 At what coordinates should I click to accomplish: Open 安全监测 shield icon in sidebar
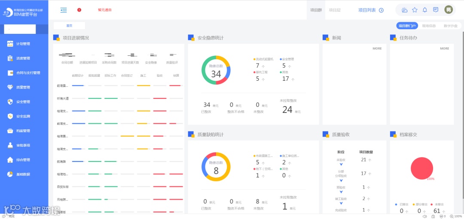[10, 116]
